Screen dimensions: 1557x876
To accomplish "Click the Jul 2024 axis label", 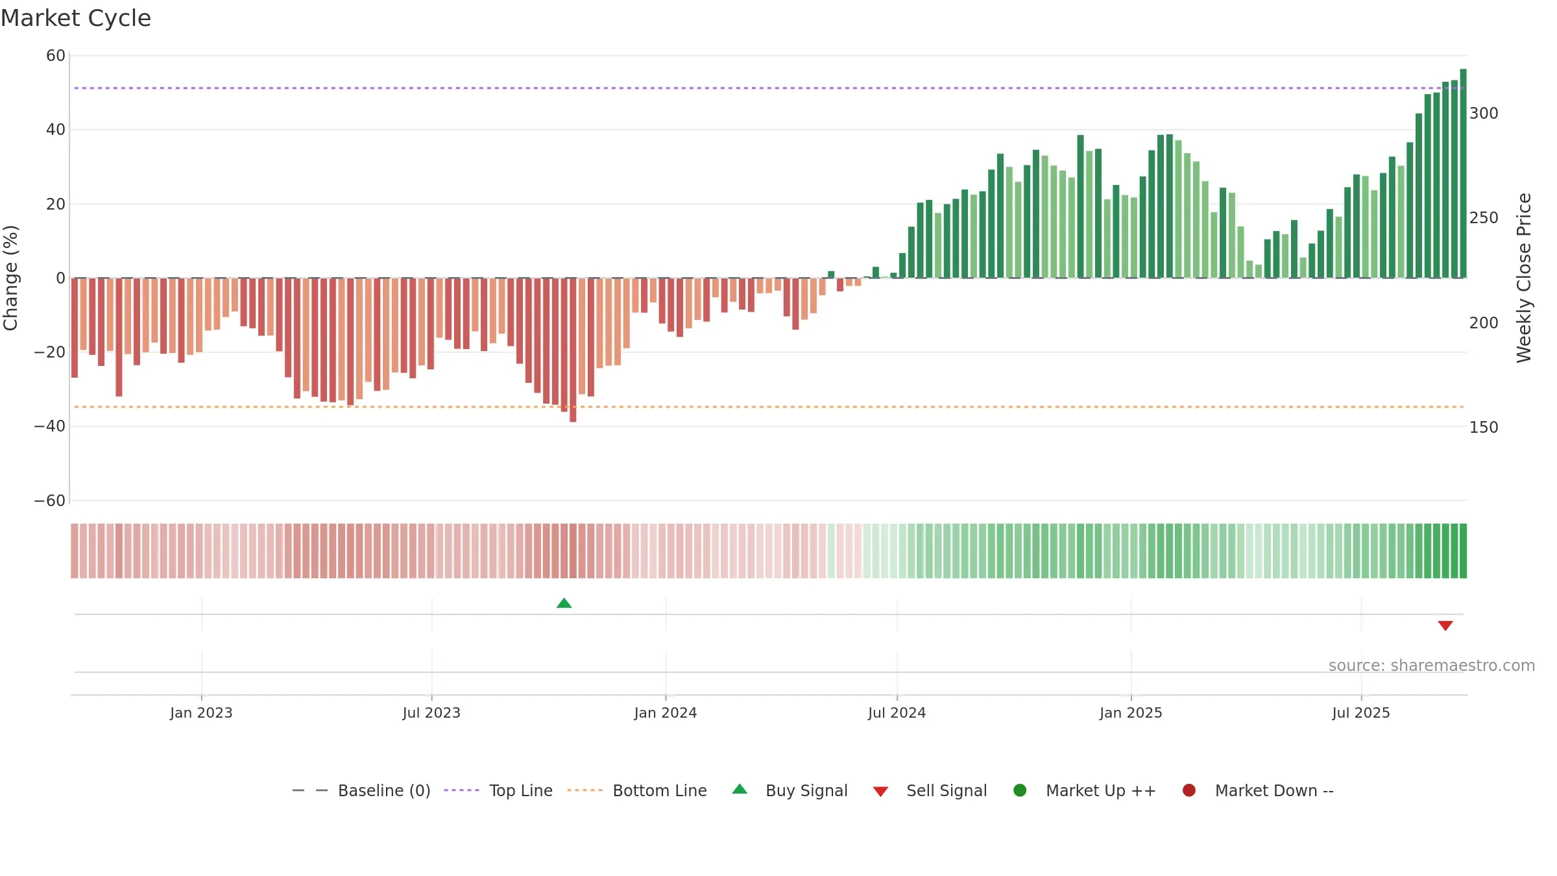I will pyautogui.click(x=897, y=712).
